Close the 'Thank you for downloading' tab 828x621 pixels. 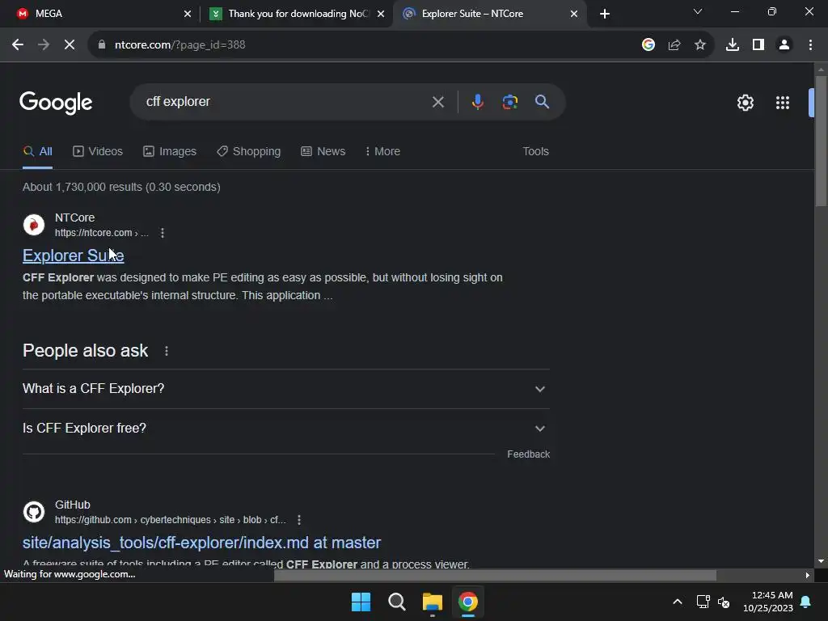381,14
